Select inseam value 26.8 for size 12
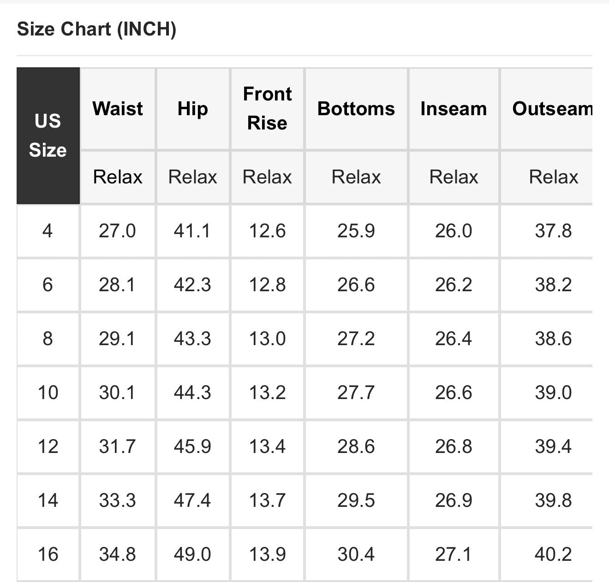 454,447
